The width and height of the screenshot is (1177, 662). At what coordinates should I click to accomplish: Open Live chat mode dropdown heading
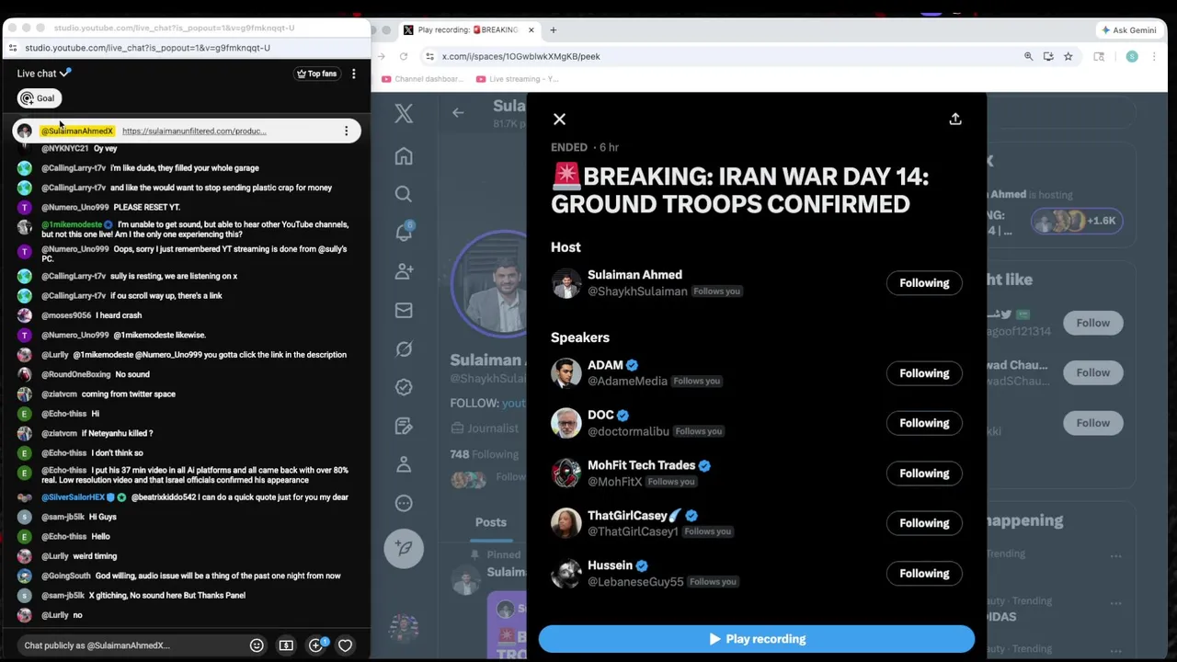tap(43, 74)
